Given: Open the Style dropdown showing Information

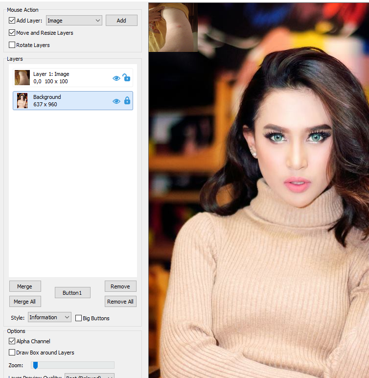Looking at the screenshot, I should point(49,317).
